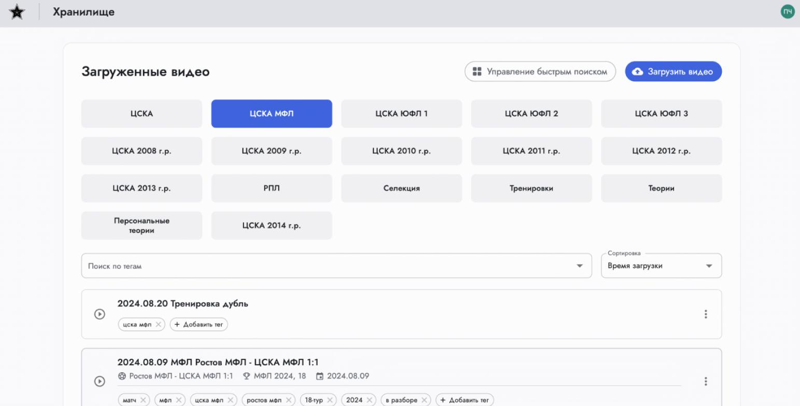Filter by ЦСКА 2014 г.р.
The height and width of the screenshot is (406, 800).
[x=272, y=225]
